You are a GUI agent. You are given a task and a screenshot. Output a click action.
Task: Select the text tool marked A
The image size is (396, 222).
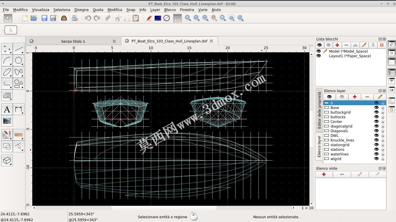(7, 110)
